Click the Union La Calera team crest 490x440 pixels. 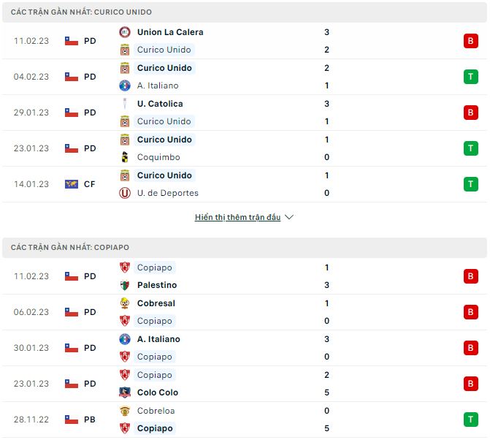[x=125, y=32]
